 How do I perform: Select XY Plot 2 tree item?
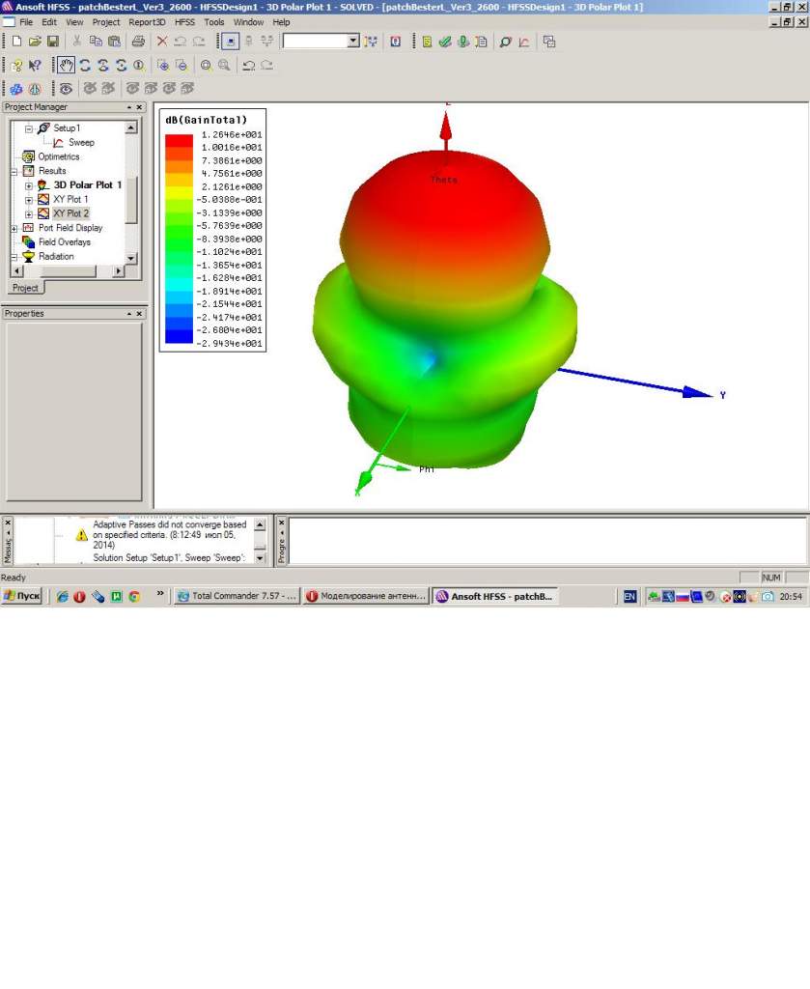tap(70, 213)
